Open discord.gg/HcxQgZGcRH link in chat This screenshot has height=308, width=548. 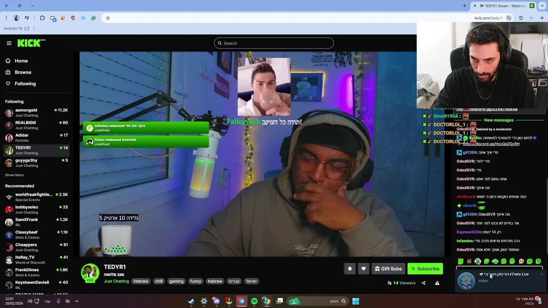click(x=491, y=144)
